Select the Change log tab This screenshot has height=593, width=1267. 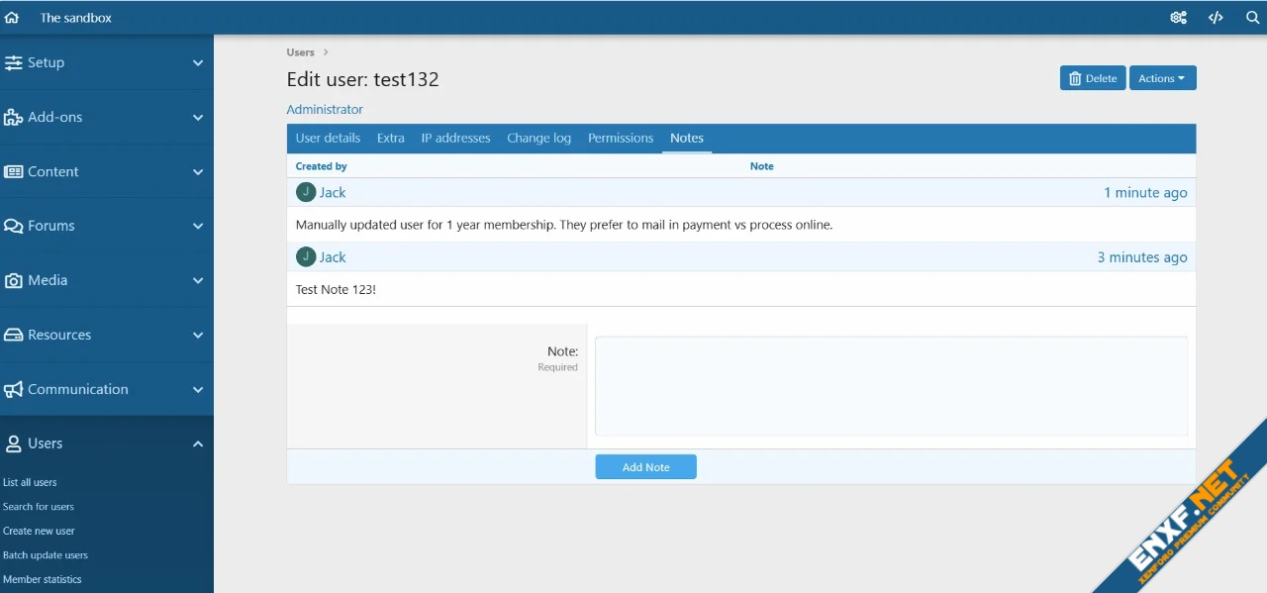[538, 138]
